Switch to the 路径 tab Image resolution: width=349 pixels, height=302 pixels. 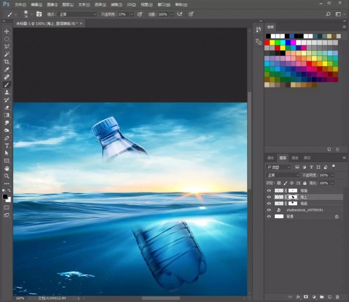click(x=307, y=158)
